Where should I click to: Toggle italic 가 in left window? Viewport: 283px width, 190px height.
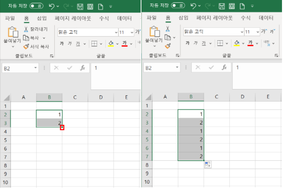[70, 43]
